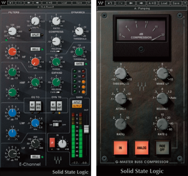Click black LF gain knob

click(x=12, y=154)
